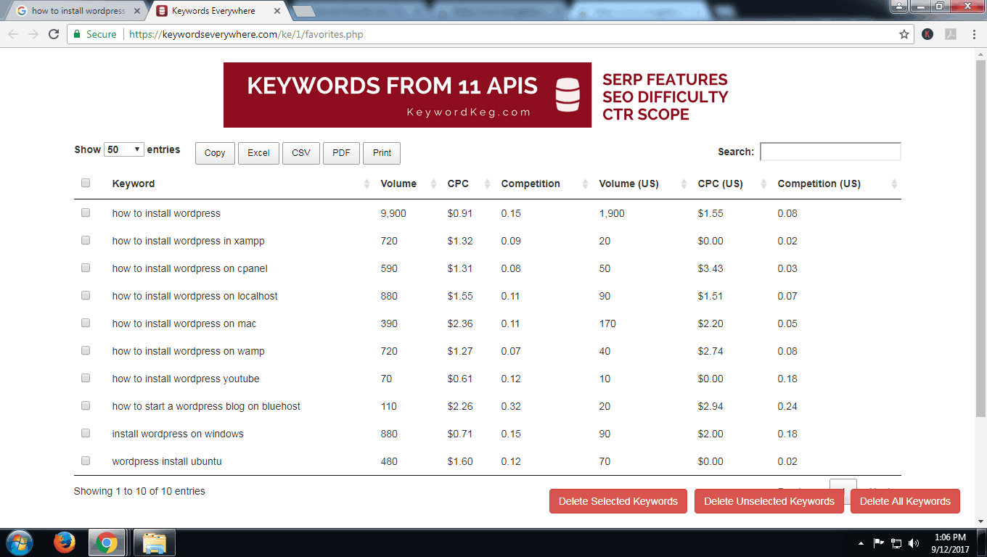Click the browser forward arrow
Image resolution: width=987 pixels, height=557 pixels.
tap(33, 34)
